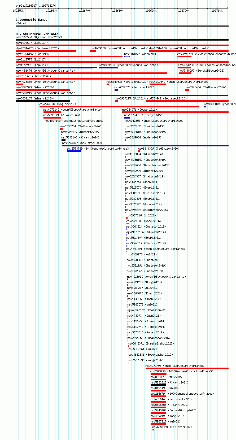
Task: Click nsv5832106 (Almarri2020) label
Action: 81,138
